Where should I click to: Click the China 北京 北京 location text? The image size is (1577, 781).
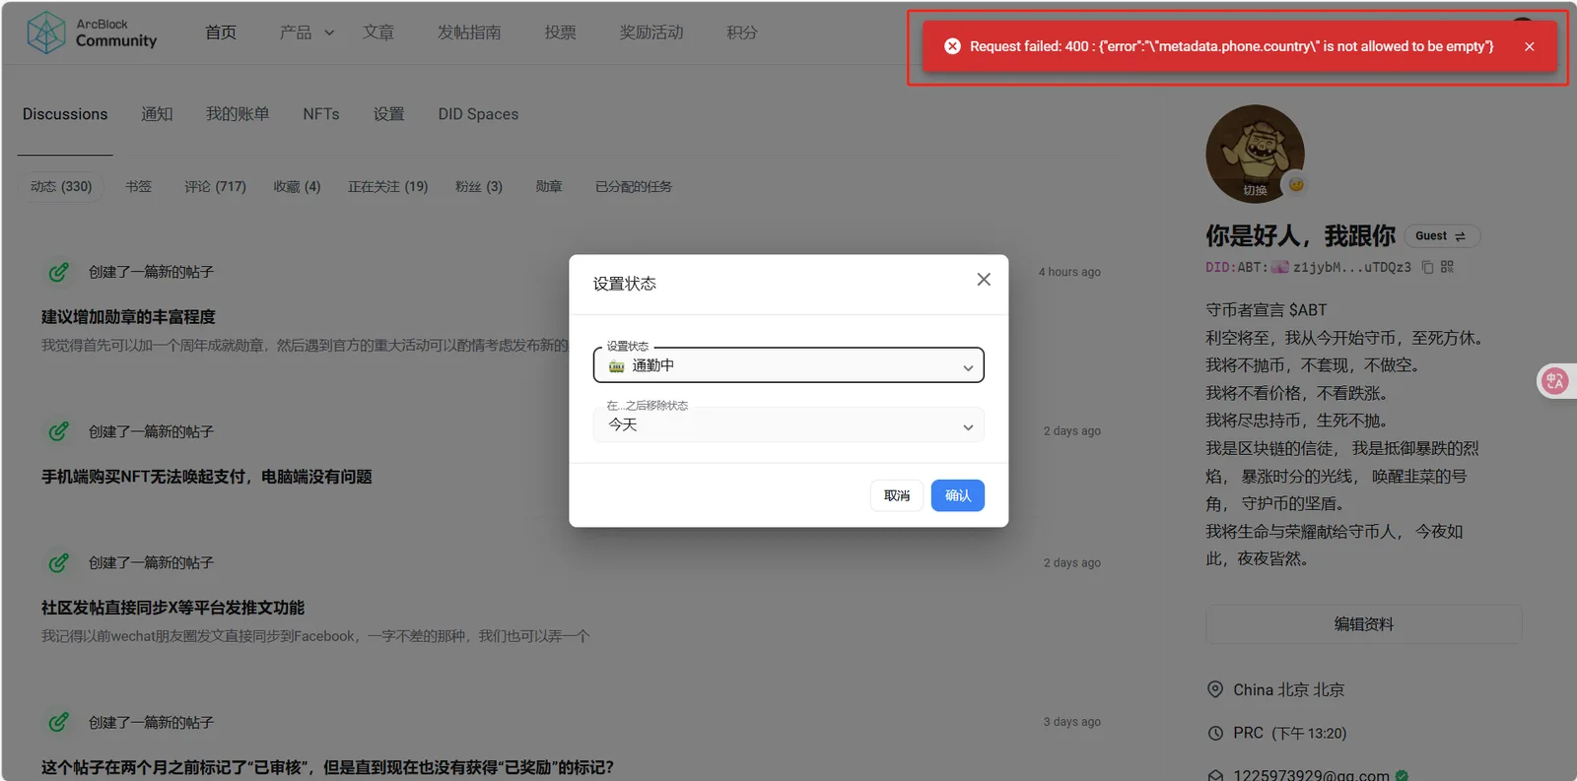[1289, 689]
